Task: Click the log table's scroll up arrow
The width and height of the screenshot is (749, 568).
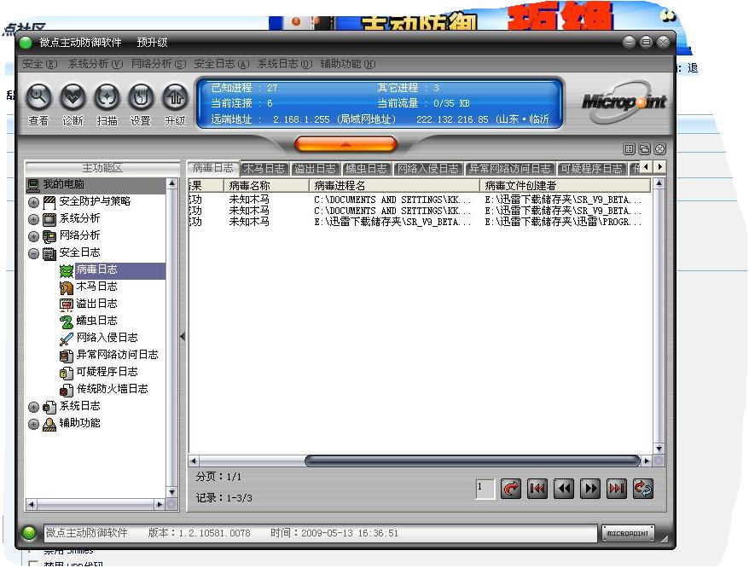Action: (x=659, y=183)
